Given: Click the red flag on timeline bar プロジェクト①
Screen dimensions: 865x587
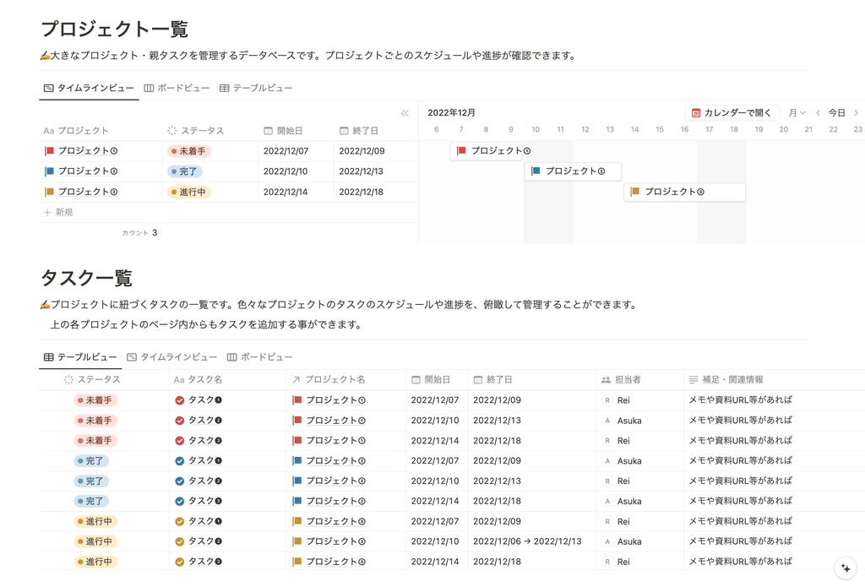Looking at the screenshot, I should tap(461, 150).
